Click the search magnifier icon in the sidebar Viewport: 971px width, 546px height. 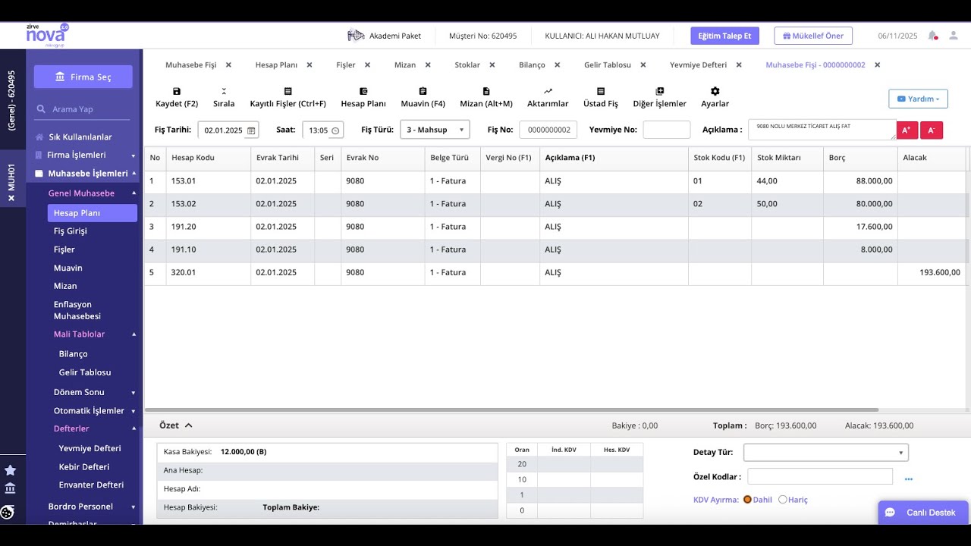click(x=41, y=109)
